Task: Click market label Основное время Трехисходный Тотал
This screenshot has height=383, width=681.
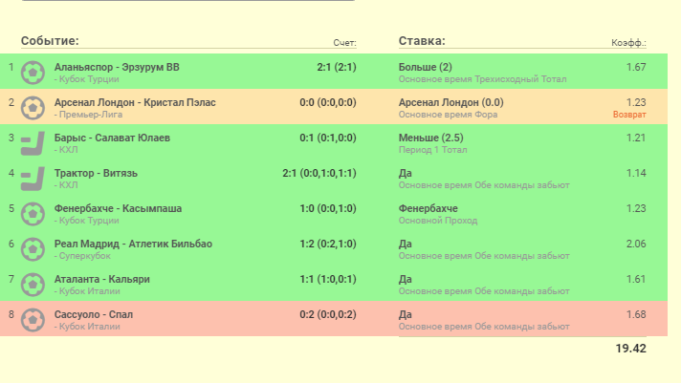Action: pos(482,79)
